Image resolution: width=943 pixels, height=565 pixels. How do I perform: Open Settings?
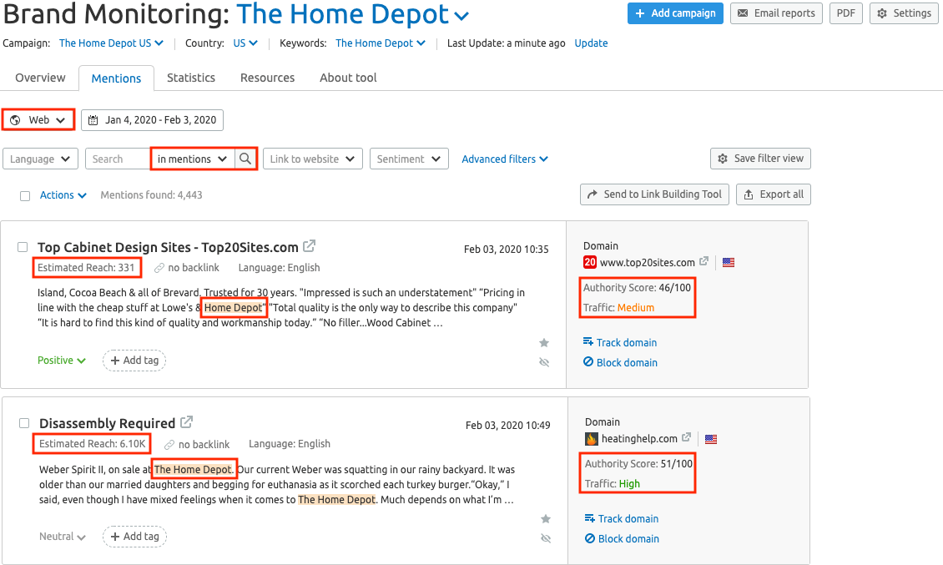tap(904, 13)
